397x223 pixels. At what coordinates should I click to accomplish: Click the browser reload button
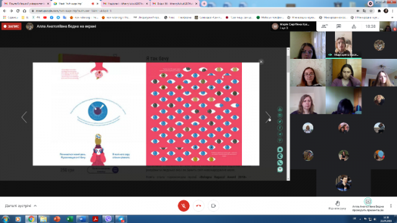coord(18,11)
